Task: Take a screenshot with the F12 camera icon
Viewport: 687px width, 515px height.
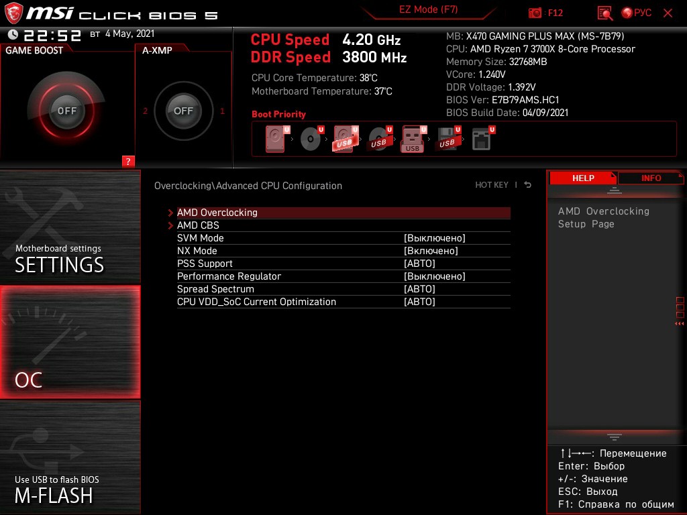Action: coord(535,13)
